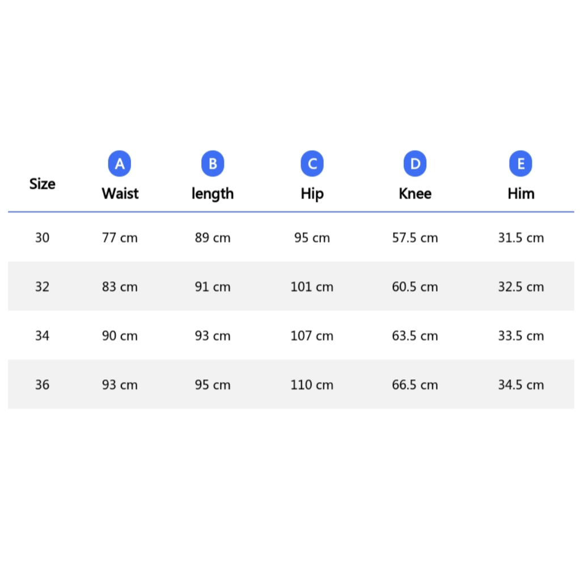Click size 30 row label
The image size is (580, 580).
click(42, 238)
